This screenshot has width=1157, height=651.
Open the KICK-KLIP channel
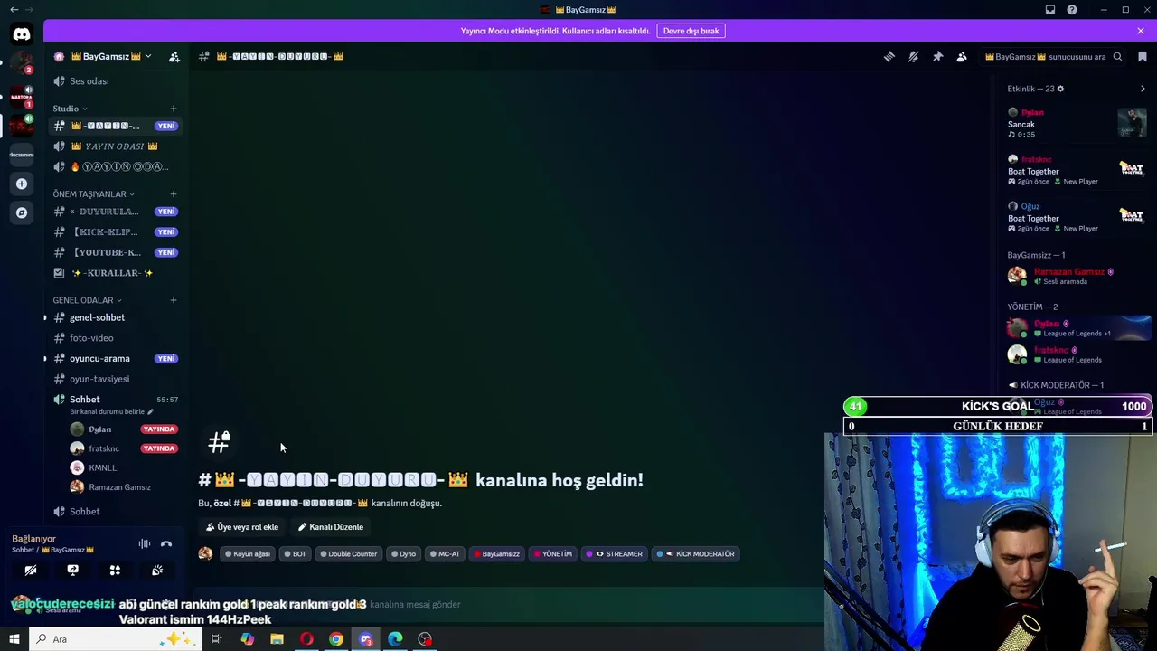tap(116, 232)
